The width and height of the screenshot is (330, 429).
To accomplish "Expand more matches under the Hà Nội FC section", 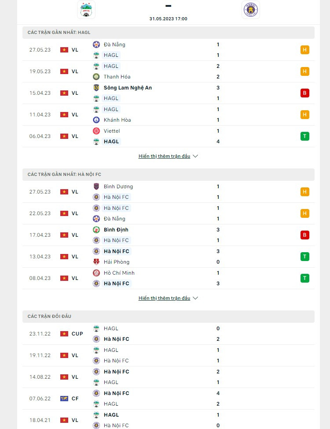I will click(x=168, y=298).
